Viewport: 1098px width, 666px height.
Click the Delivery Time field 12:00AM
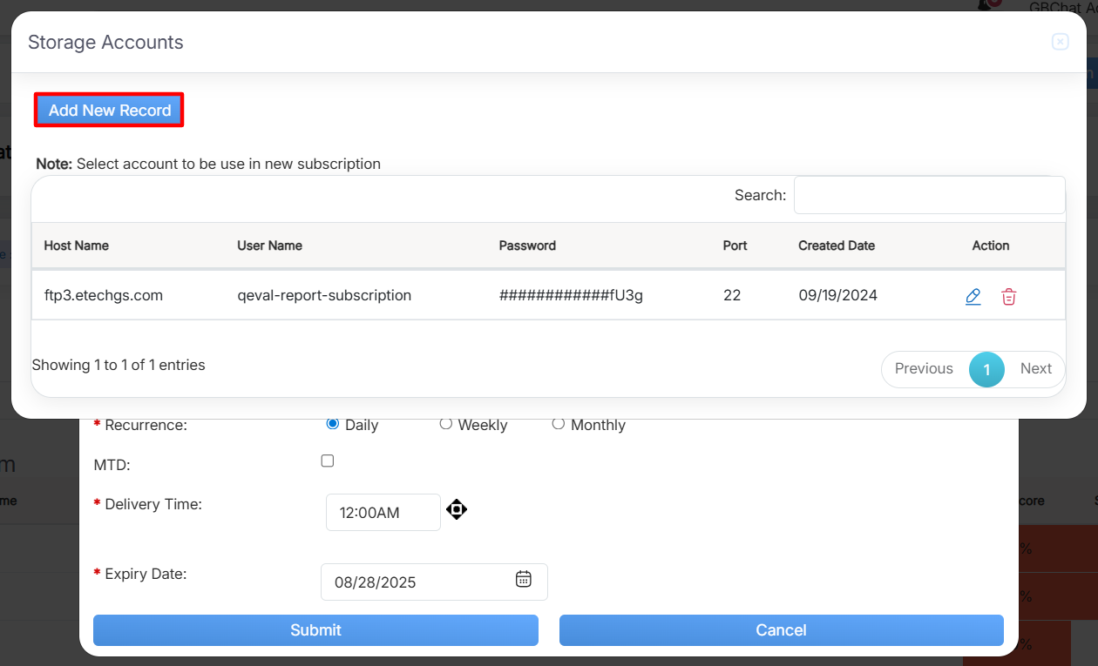[x=383, y=512]
